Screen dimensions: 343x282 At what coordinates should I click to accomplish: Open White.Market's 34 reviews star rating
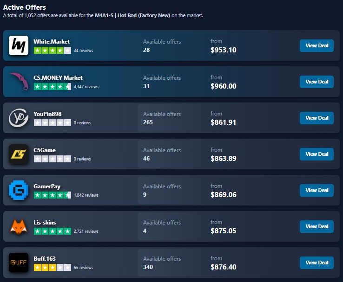pyautogui.click(x=52, y=50)
